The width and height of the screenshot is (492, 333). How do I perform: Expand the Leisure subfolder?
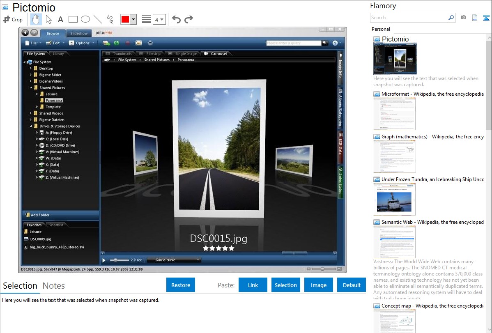[37, 94]
